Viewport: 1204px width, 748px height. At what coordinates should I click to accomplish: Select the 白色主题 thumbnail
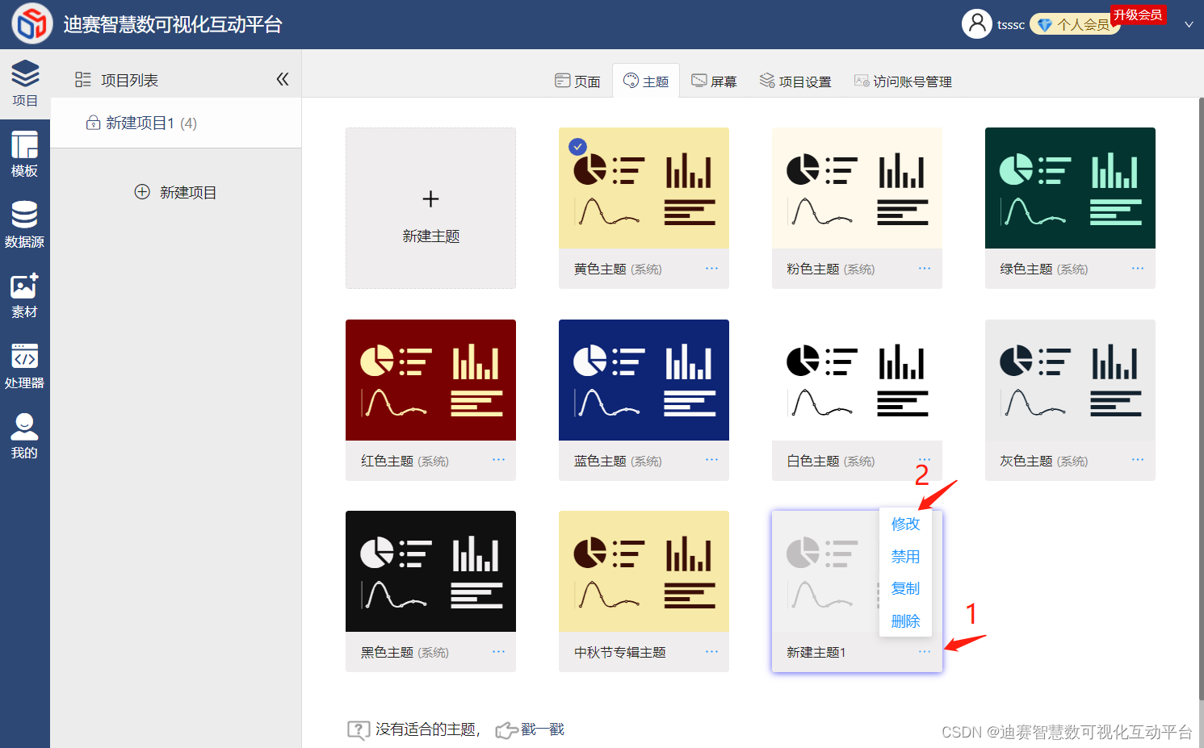point(857,380)
